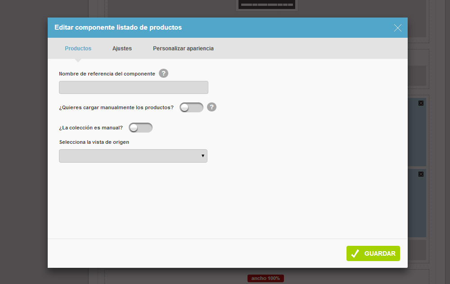Click the checkmark icon on the Guardar button
450x284 pixels.
pyautogui.click(x=355, y=253)
